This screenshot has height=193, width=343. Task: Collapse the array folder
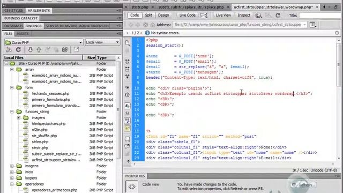coord(12,69)
